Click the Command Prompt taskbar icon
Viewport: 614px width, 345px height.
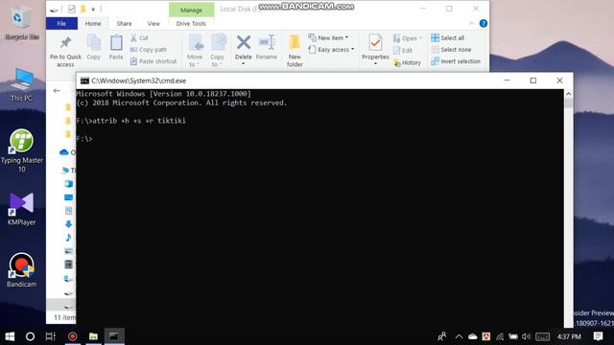click(x=114, y=336)
